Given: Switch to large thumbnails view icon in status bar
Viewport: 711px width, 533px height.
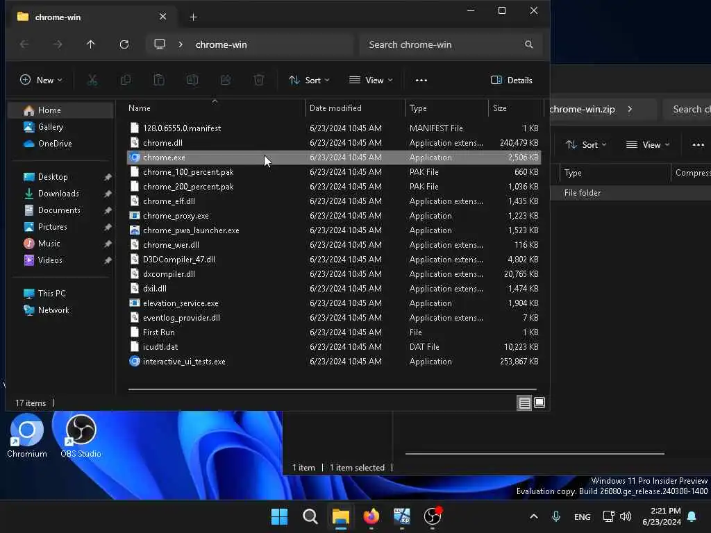Looking at the screenshot, I should [x=539, y=403].
